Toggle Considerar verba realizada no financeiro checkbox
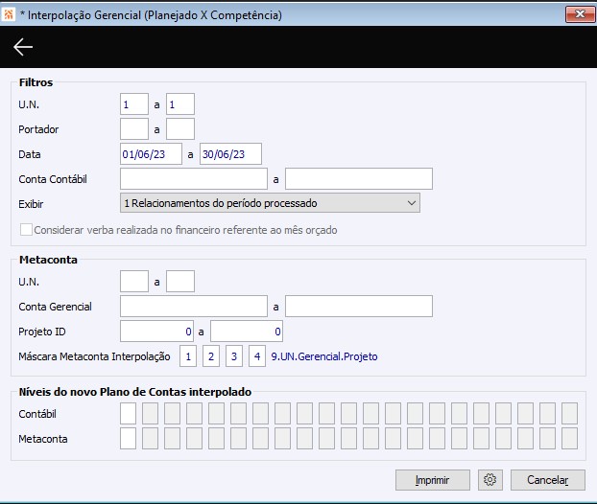 pyautogui.click(x=26, y=230)
